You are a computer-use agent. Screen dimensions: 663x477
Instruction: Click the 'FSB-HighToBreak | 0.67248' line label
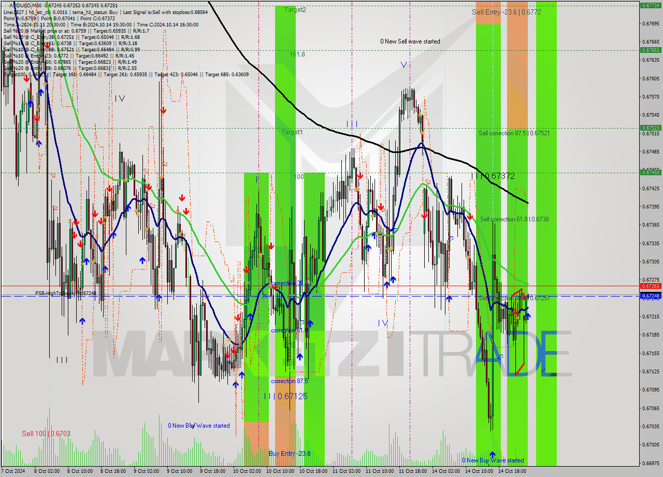[66, 293]
